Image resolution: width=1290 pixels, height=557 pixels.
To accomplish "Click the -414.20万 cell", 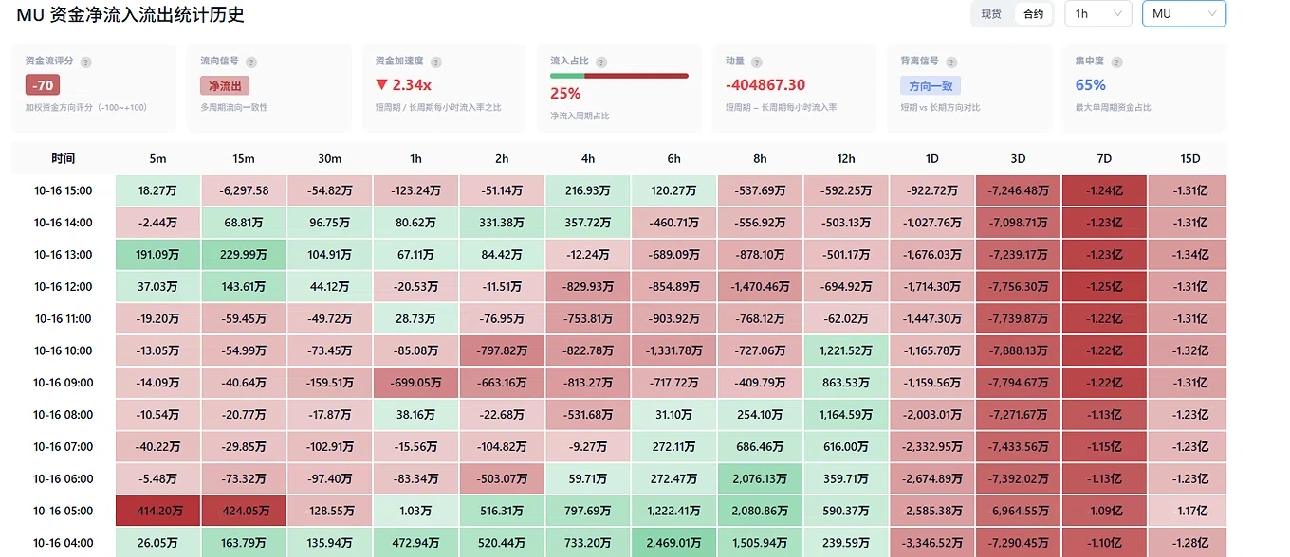I will click(158, 511).
